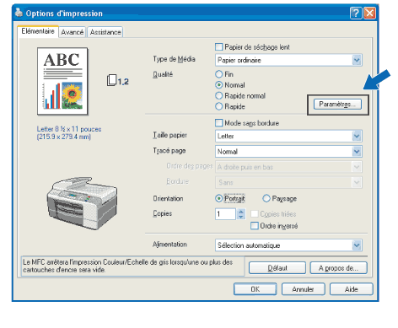Viewport: 398px width, 328px height.
Task: Close the Options d'impression dialog
Action: 369,13
